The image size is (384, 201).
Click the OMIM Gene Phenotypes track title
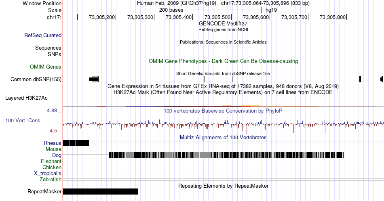[x=223, y=61]
